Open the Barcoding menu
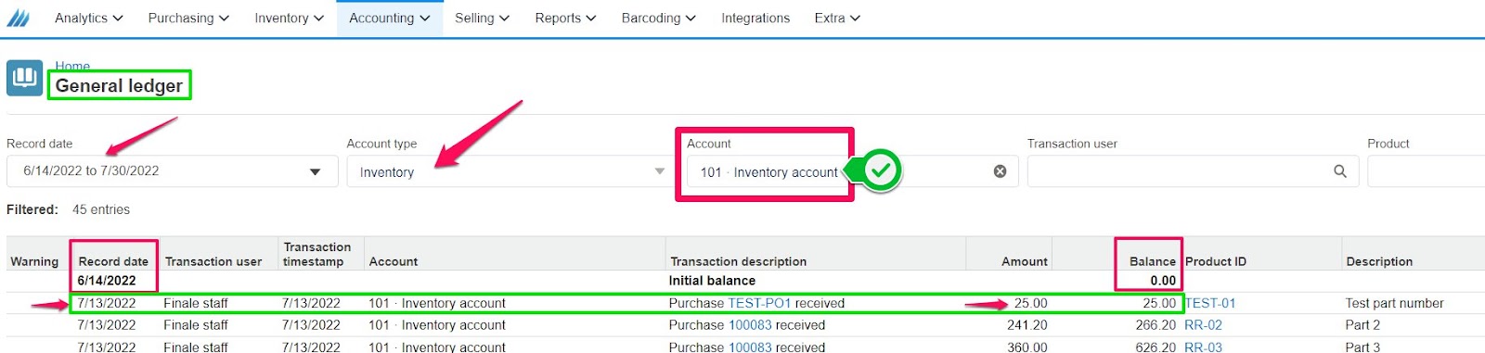 pos(658,18)
